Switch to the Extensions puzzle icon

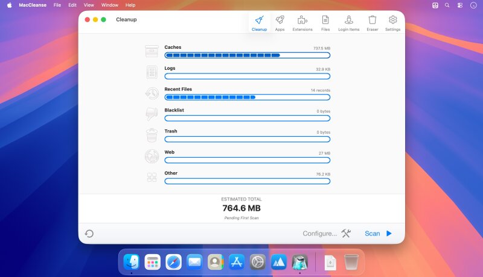tap(302, 23)
